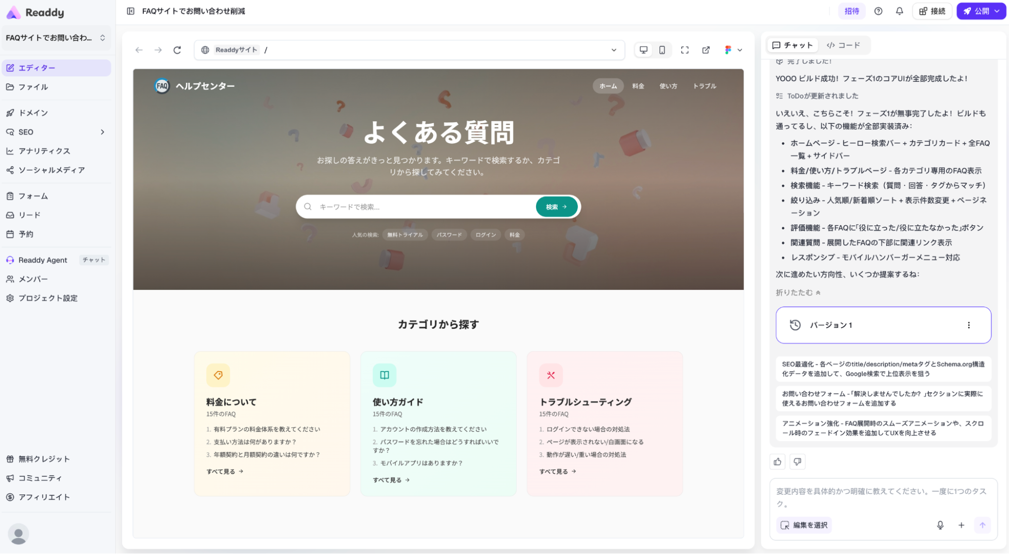Image resolution: width=1009 pixels, height=554 pixels.
Task: Open コミュニティ in the sidebar
Action: point(56,478)
